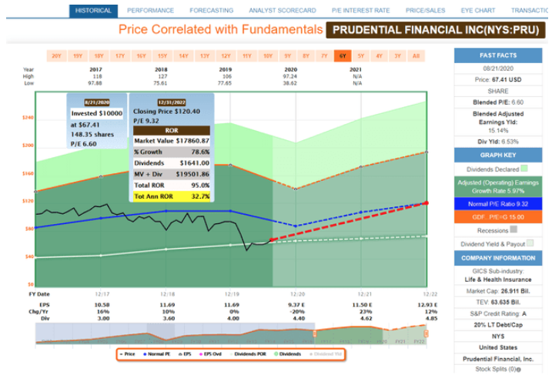This screenshot has width=552, height=375.
Task: Click the FAST FACTS panel header
Action: (x=498, y=55)
